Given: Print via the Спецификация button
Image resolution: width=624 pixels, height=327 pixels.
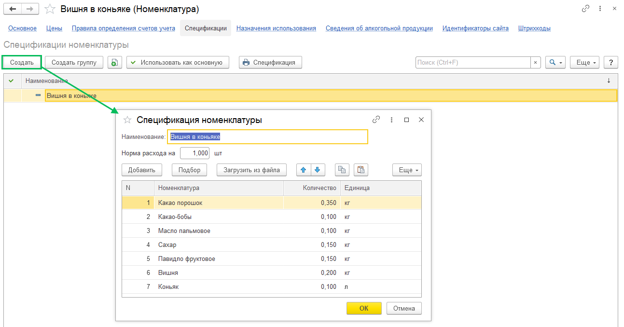Looking at the screenshot, I should (x=270, y=62).
